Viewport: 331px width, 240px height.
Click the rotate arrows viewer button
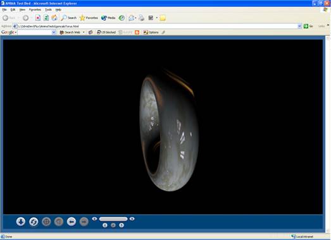(x=34, y=222)
